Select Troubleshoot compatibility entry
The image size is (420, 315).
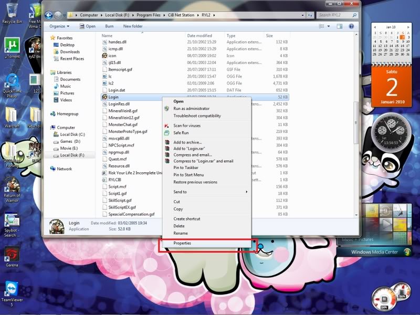point(197,115)
